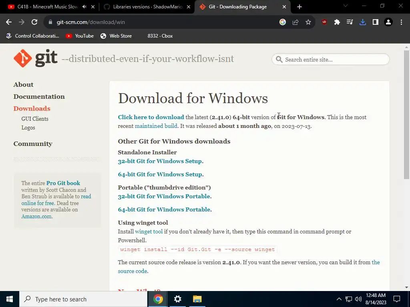Close the Libraries versions tab

pos(189,7)
